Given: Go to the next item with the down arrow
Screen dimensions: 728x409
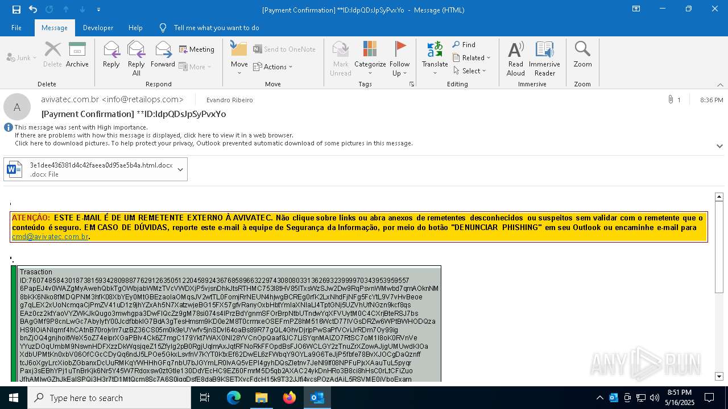Looking at the screenshot, I should point(82,10).
